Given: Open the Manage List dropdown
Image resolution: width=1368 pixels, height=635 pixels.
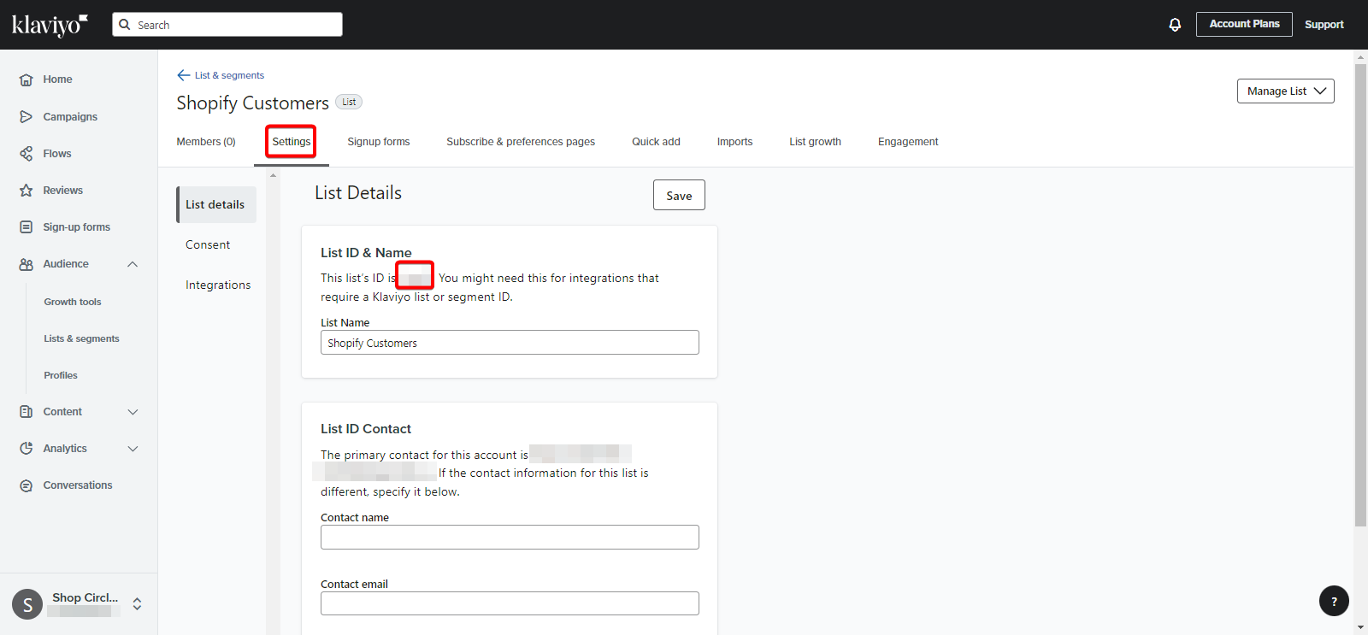Looking at the screenshot, I should (1285, 91).
